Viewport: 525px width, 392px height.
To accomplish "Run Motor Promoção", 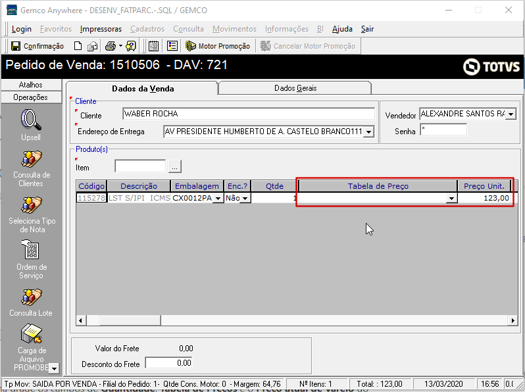I will [x=218, y=46].
